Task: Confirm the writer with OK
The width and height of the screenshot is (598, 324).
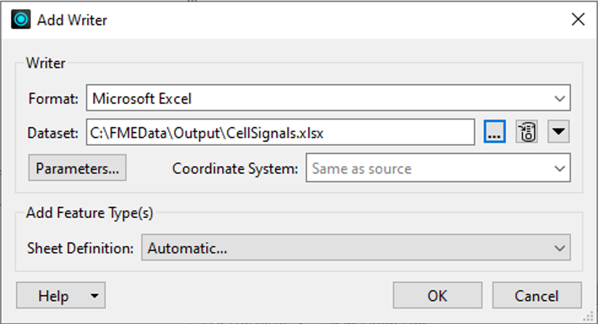Action: tap(437, 296)
